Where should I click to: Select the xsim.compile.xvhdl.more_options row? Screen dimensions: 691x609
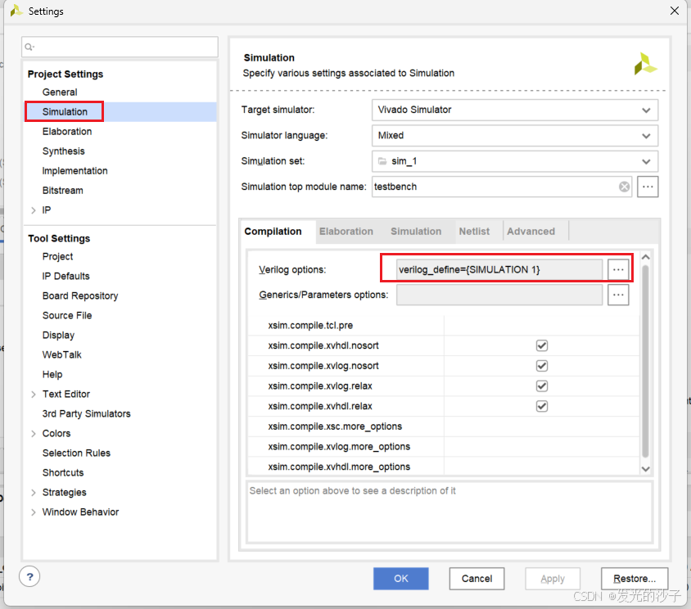coord(443,467)
